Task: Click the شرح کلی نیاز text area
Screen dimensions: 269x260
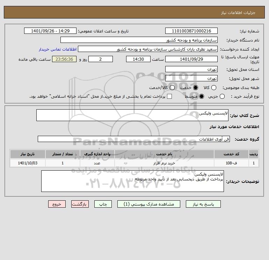Action: coord(132,115)
